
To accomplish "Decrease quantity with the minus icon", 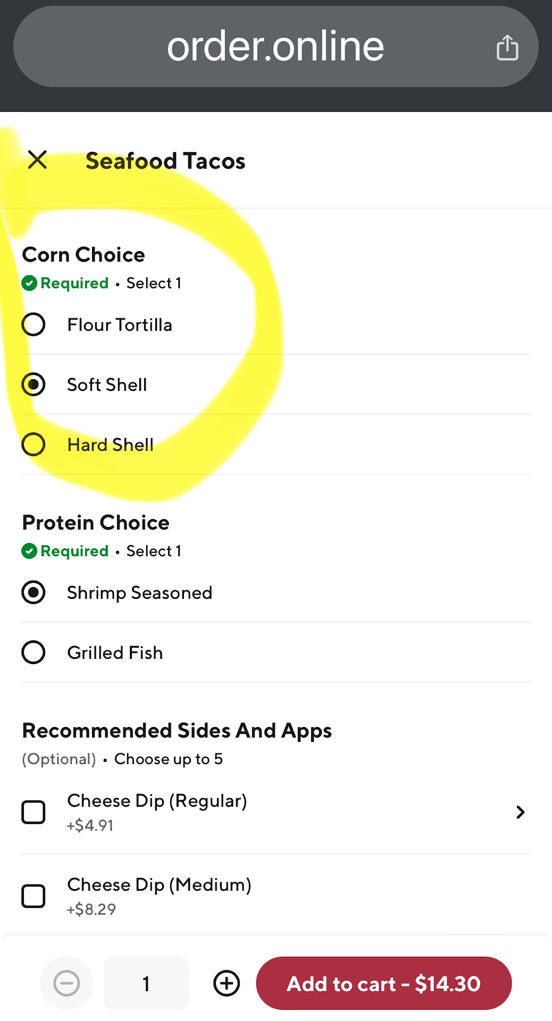I will 66,983.
